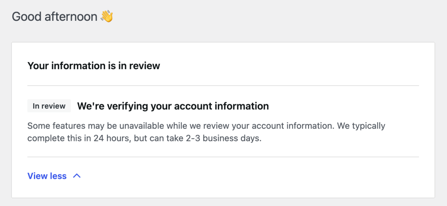Click the divider line above "View less"
The width and height of the screenshot is (447, 206).
[x=223, y=157]
